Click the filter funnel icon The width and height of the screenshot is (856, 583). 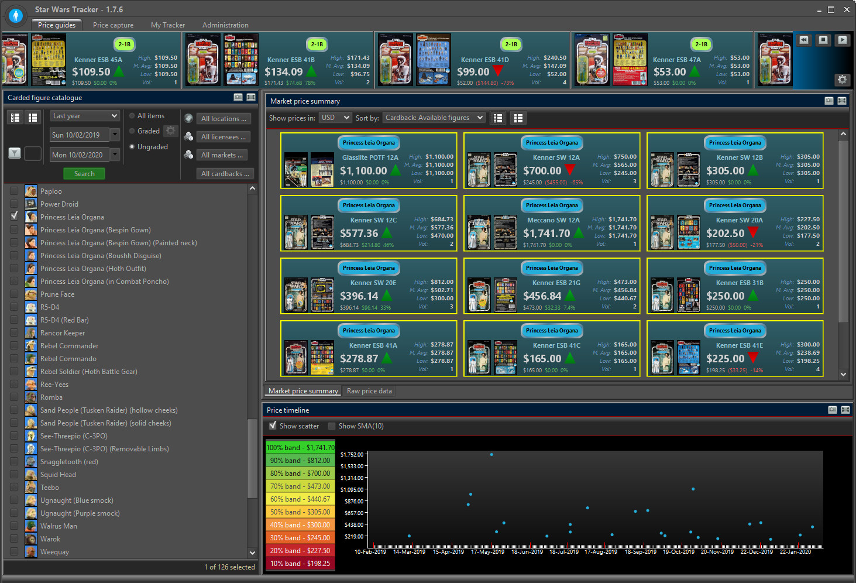pos(15,153)
